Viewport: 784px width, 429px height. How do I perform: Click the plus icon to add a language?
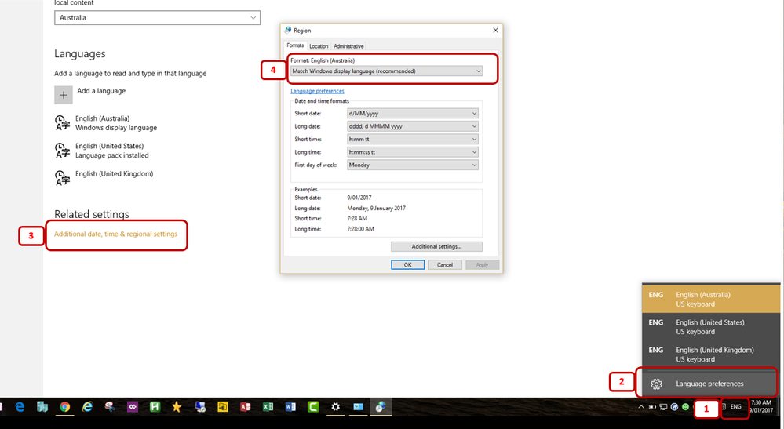tap(64, 95)
